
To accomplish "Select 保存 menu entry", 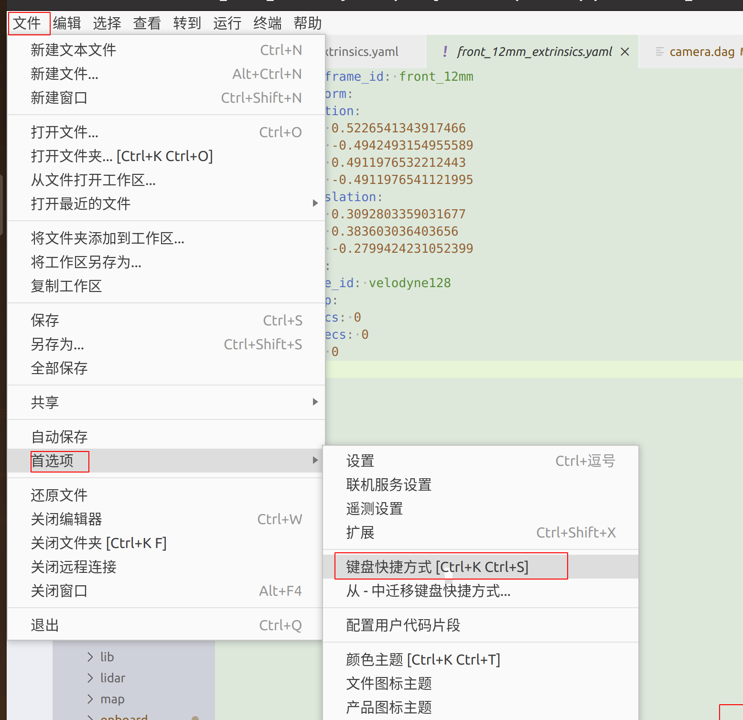I will pyautogui.click(x=166, y=320).
